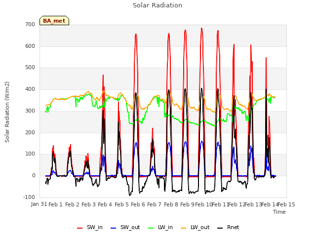Click the SW_out legend label

pos(130,227)
